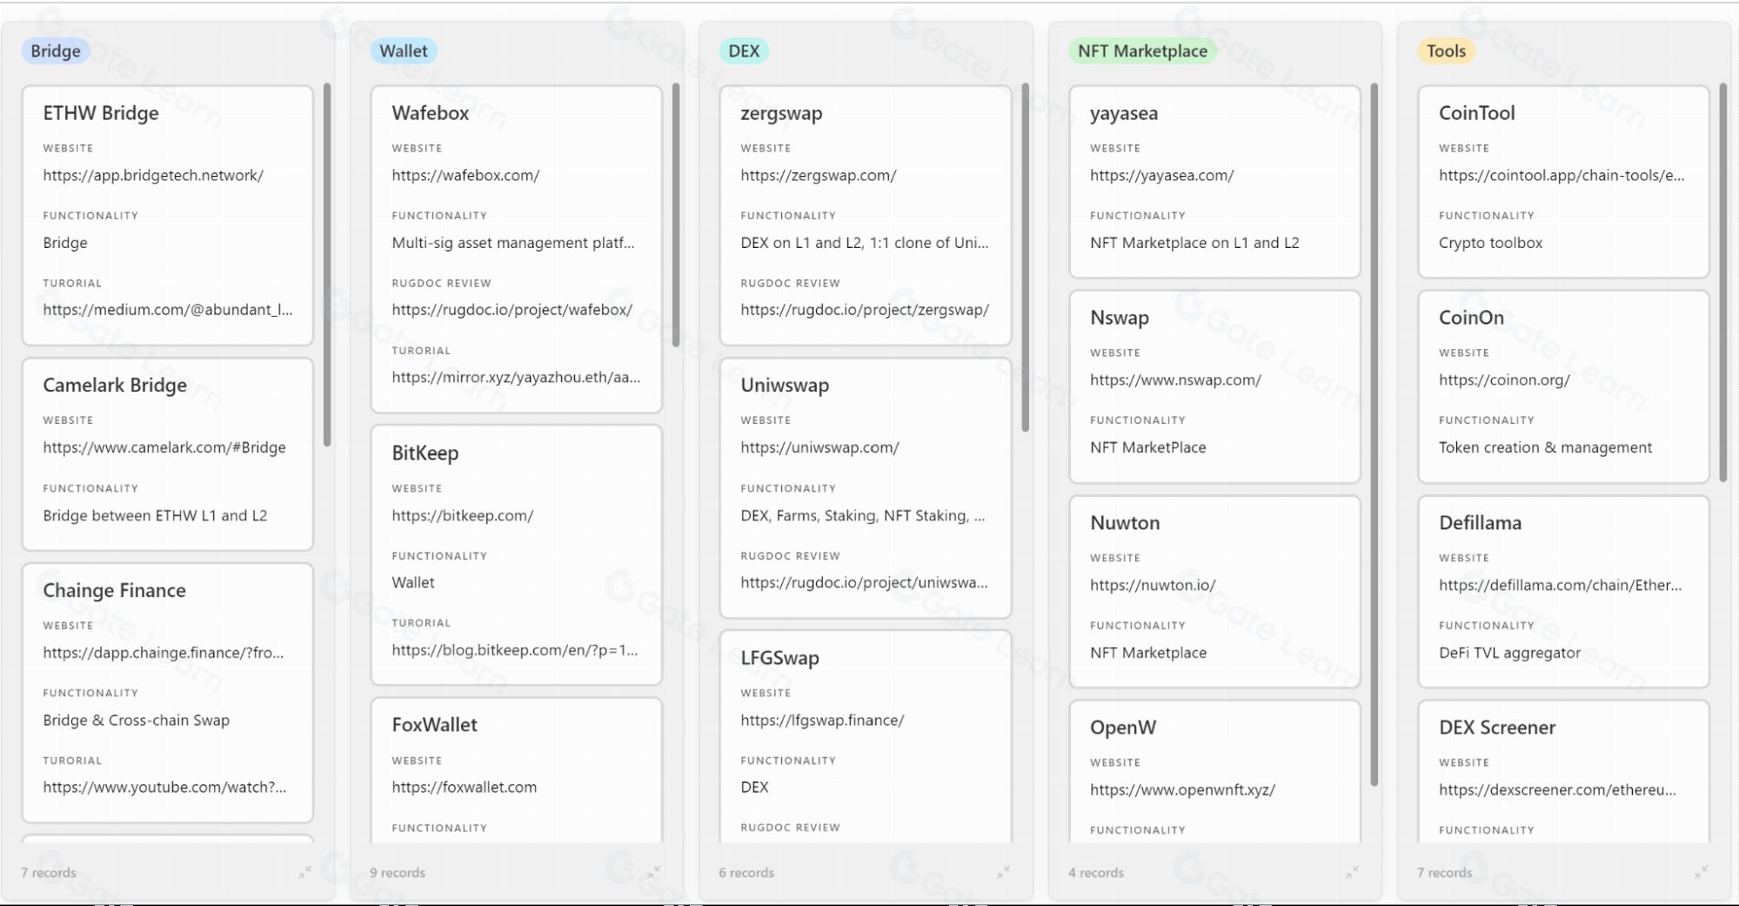Open the camelark.com/#Bridge website link
The width and height of the screenshot is (1739, 906).
(164, 447)
